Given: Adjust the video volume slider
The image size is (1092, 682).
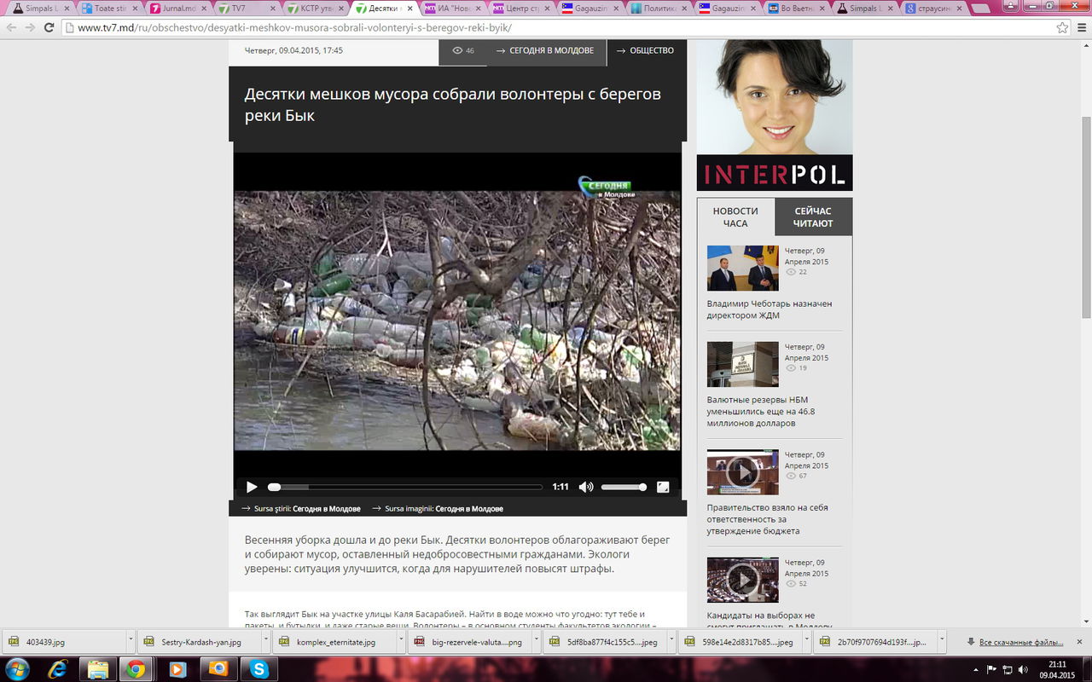Looking at the screenshot, I should pos(624,487).
